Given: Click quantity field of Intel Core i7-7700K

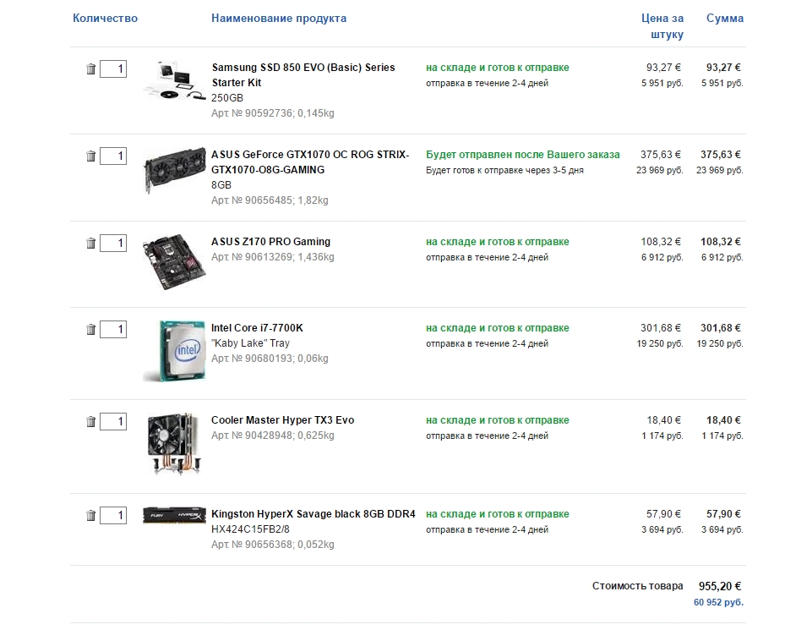Looking at the screenshot, I should [x=113, y=329].
